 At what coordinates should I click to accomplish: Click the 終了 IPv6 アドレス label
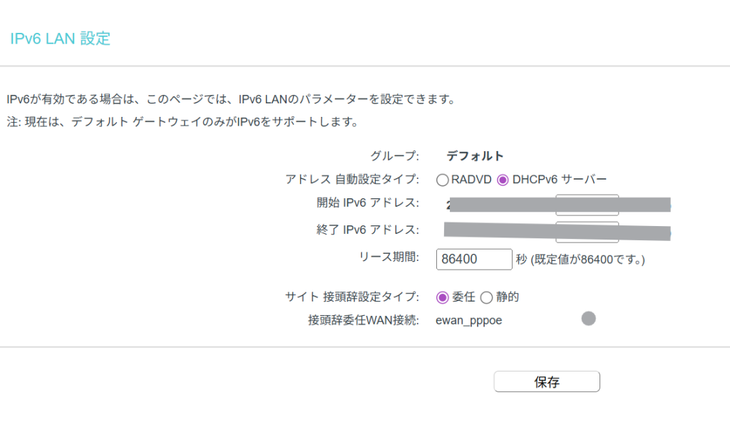(368, 230)
